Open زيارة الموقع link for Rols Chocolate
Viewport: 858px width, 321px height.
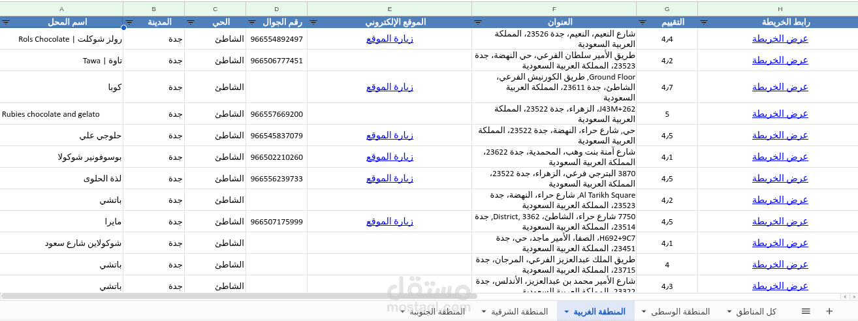pyautogui.click(x=390, y=38)
